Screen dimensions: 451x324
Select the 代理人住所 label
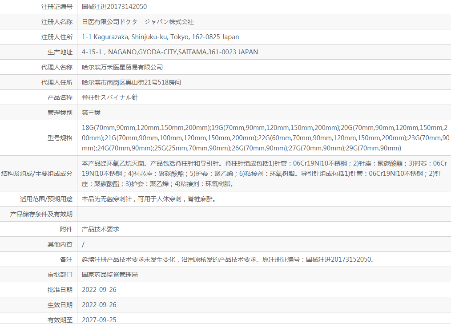click(x=57, y=82)
